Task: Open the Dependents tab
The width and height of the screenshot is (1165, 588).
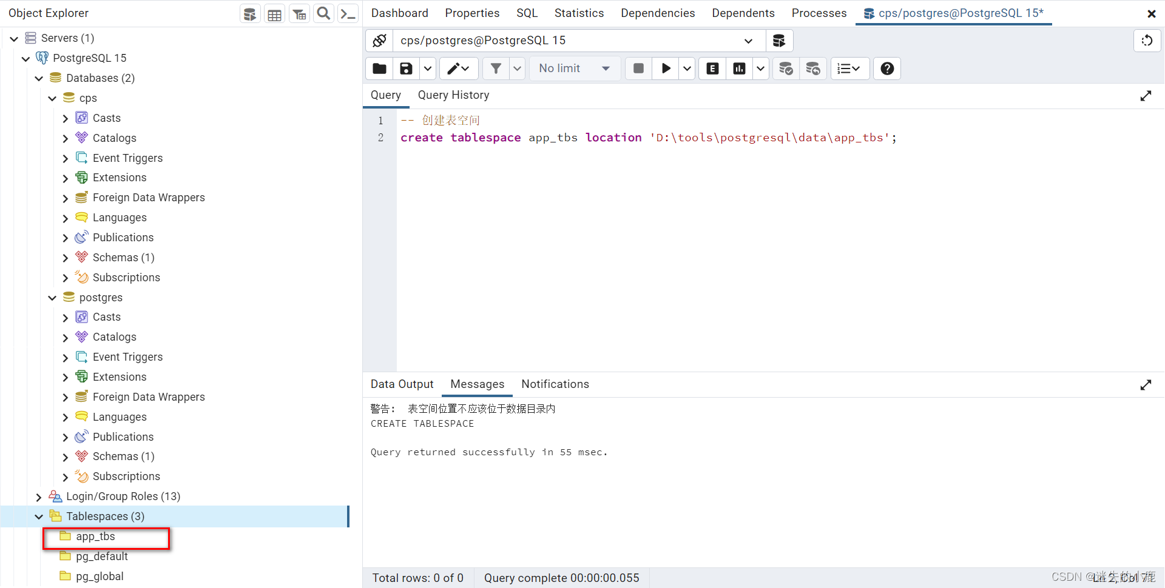Action: [743, 13]
